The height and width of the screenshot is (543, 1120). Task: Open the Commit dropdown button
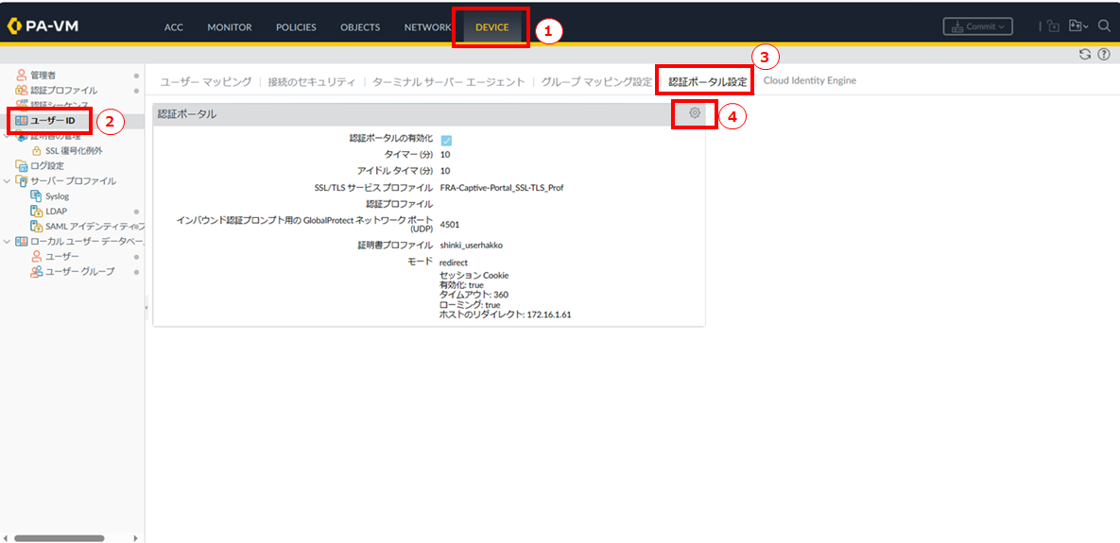point(978,26)
